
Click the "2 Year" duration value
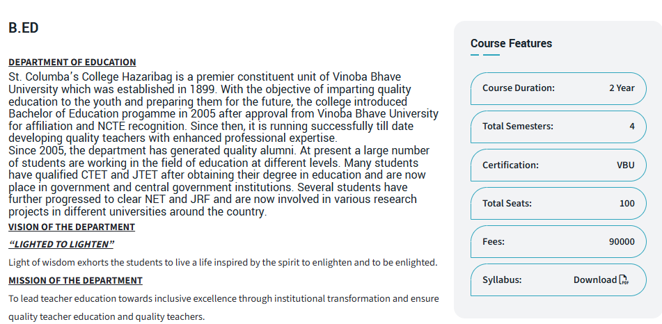622,88
